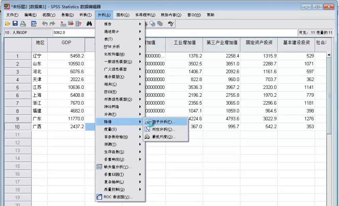Open the 实用程序(U) menu
Image resolution: width=339 pixels, height=206 pixels.
pyautogui.click(x=145, y=15)
